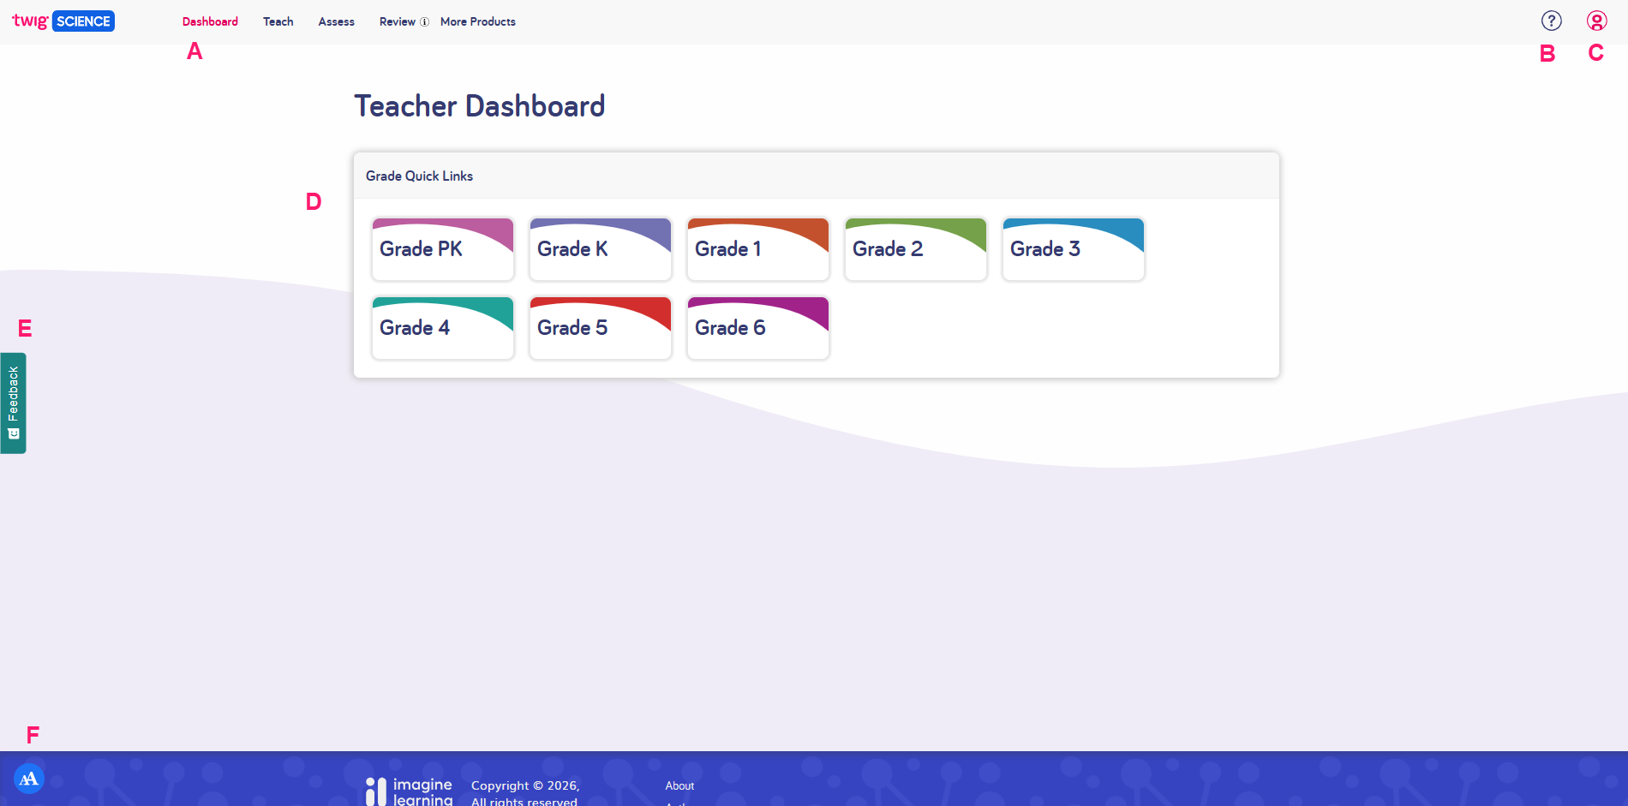Click the Twig Science logo
The height and width of the screenshot is (806, 1628).
63,21
